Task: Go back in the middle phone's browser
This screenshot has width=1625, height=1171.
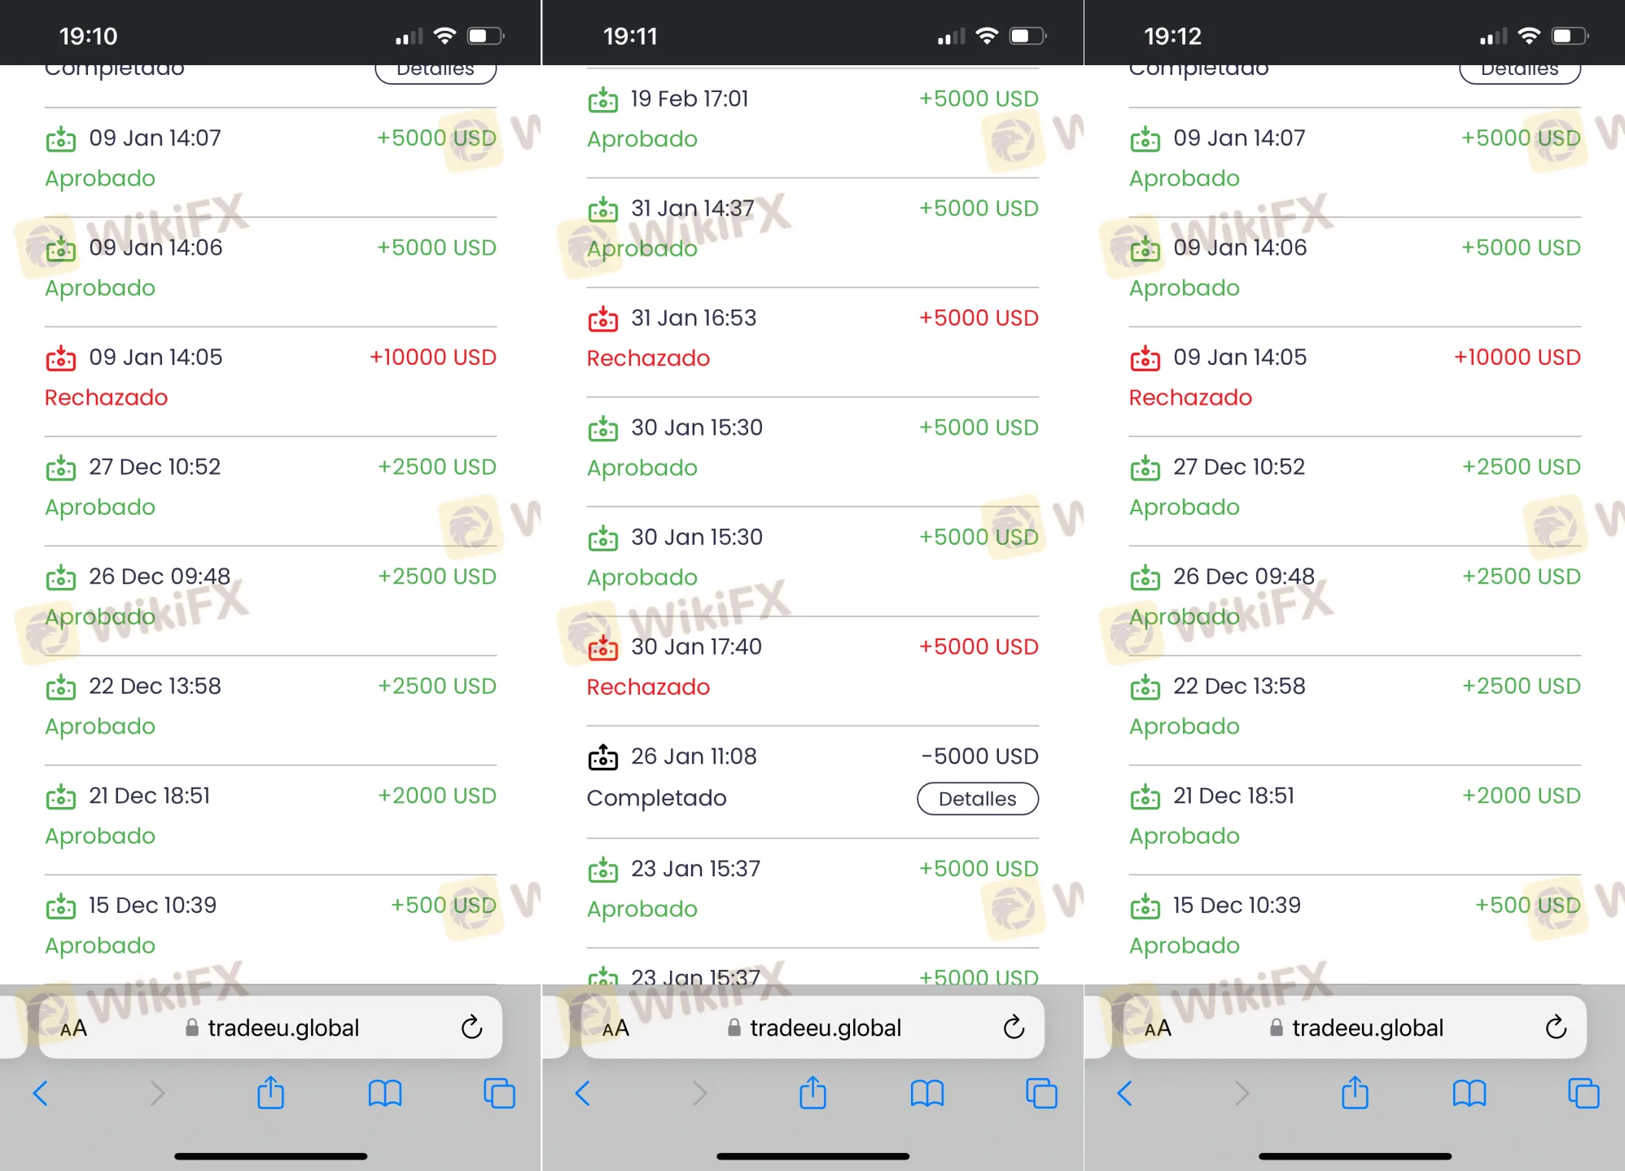Action: click(583, 1094)
